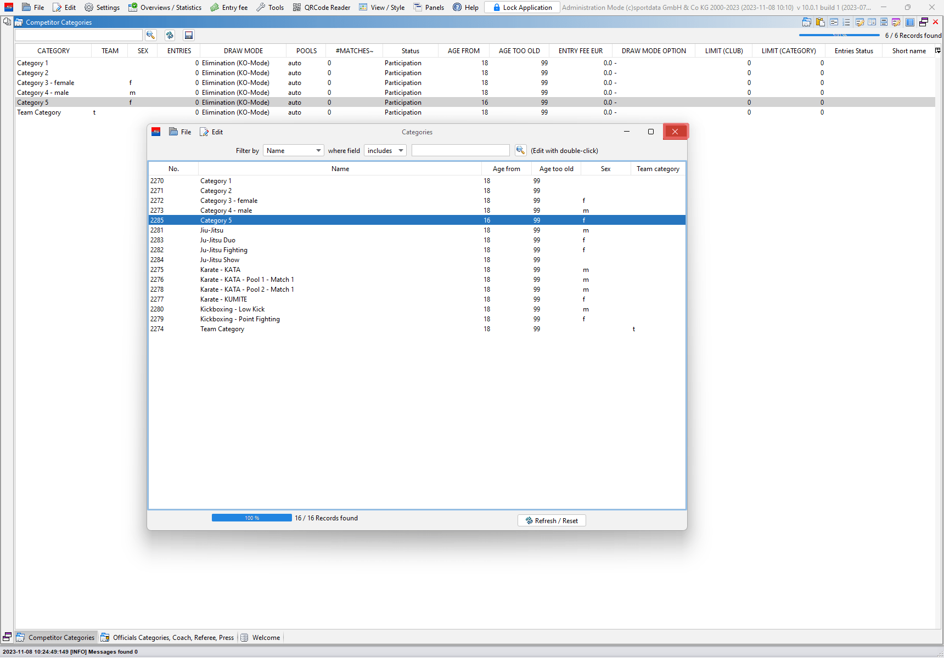Click the Lock Application button
944x658 pixels.
coord(522,8)
